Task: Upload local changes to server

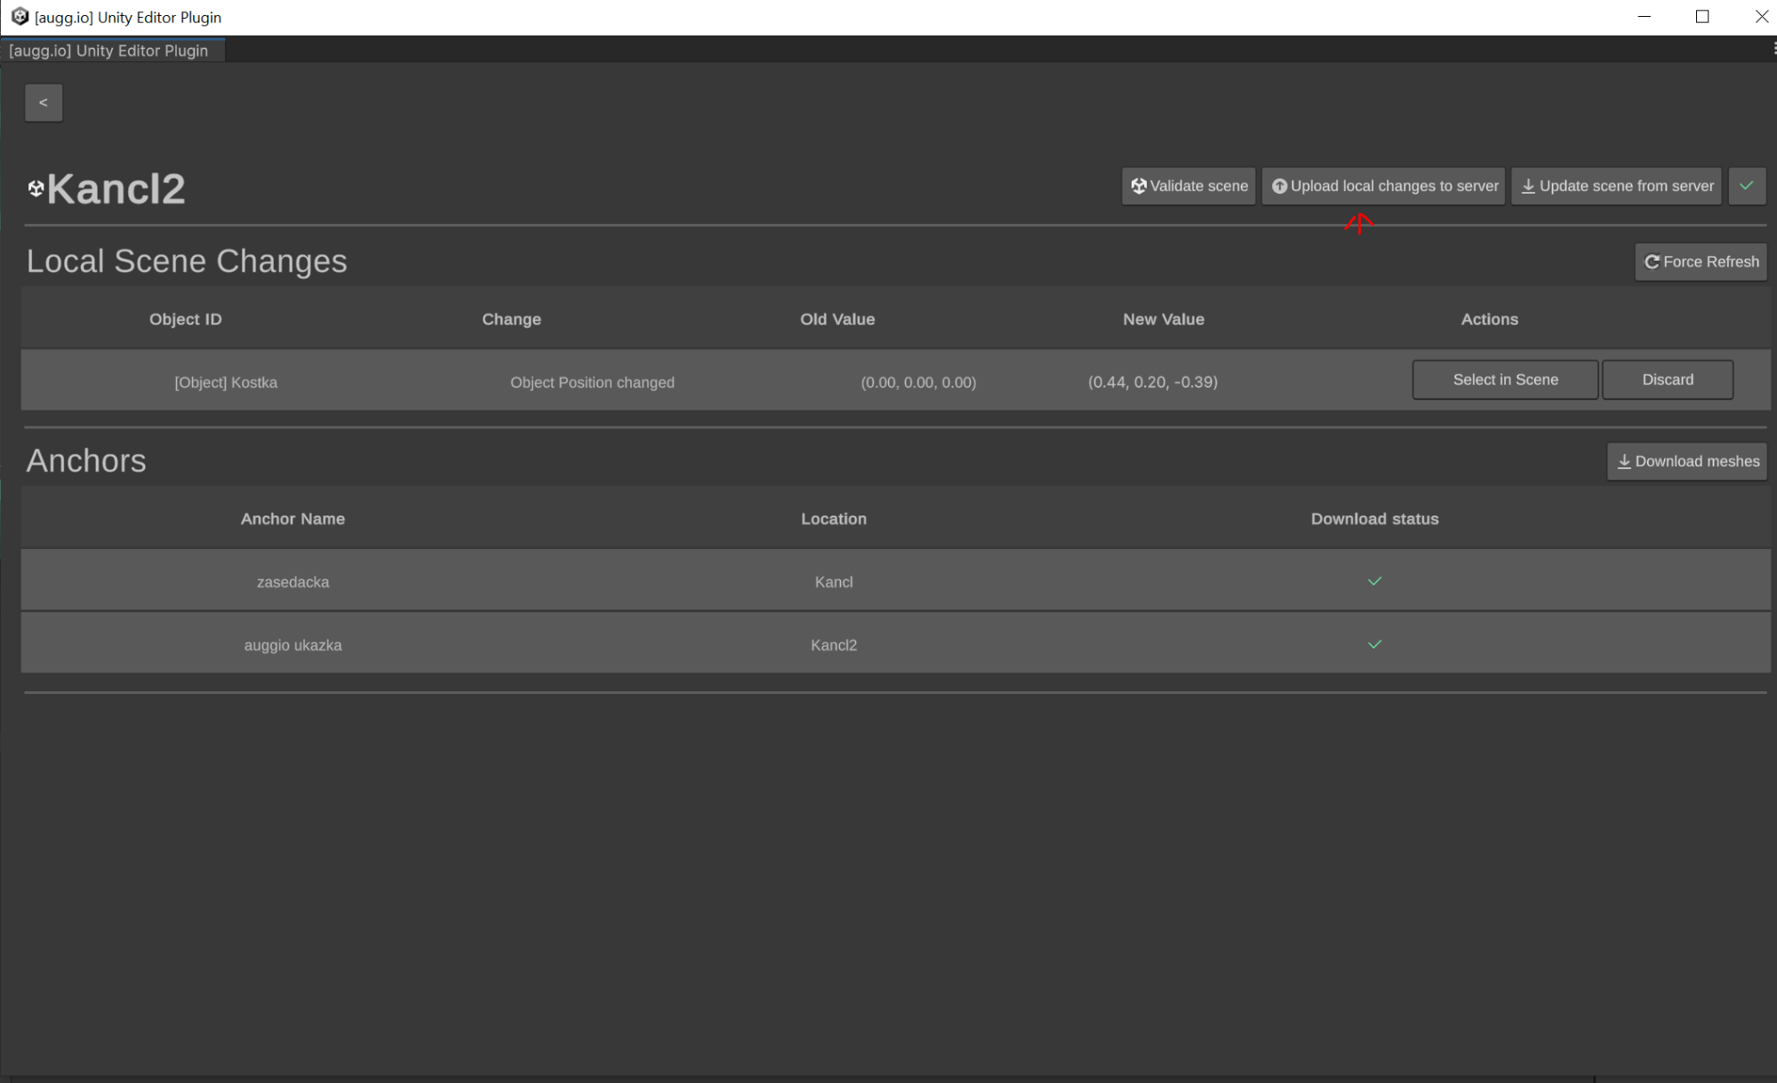Action: click(x=1383, y=187)
